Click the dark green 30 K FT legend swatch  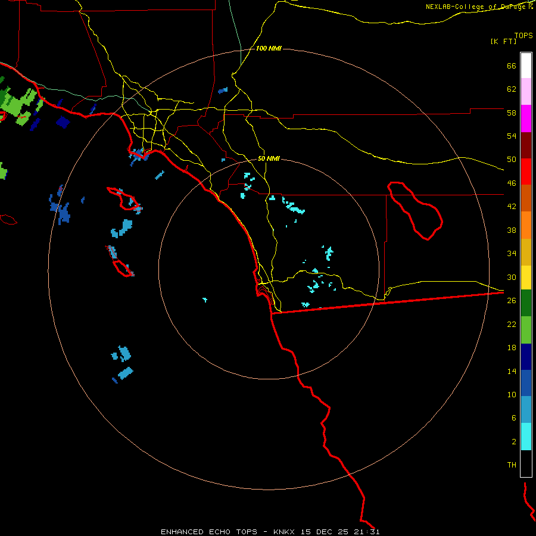pos(526,303)
